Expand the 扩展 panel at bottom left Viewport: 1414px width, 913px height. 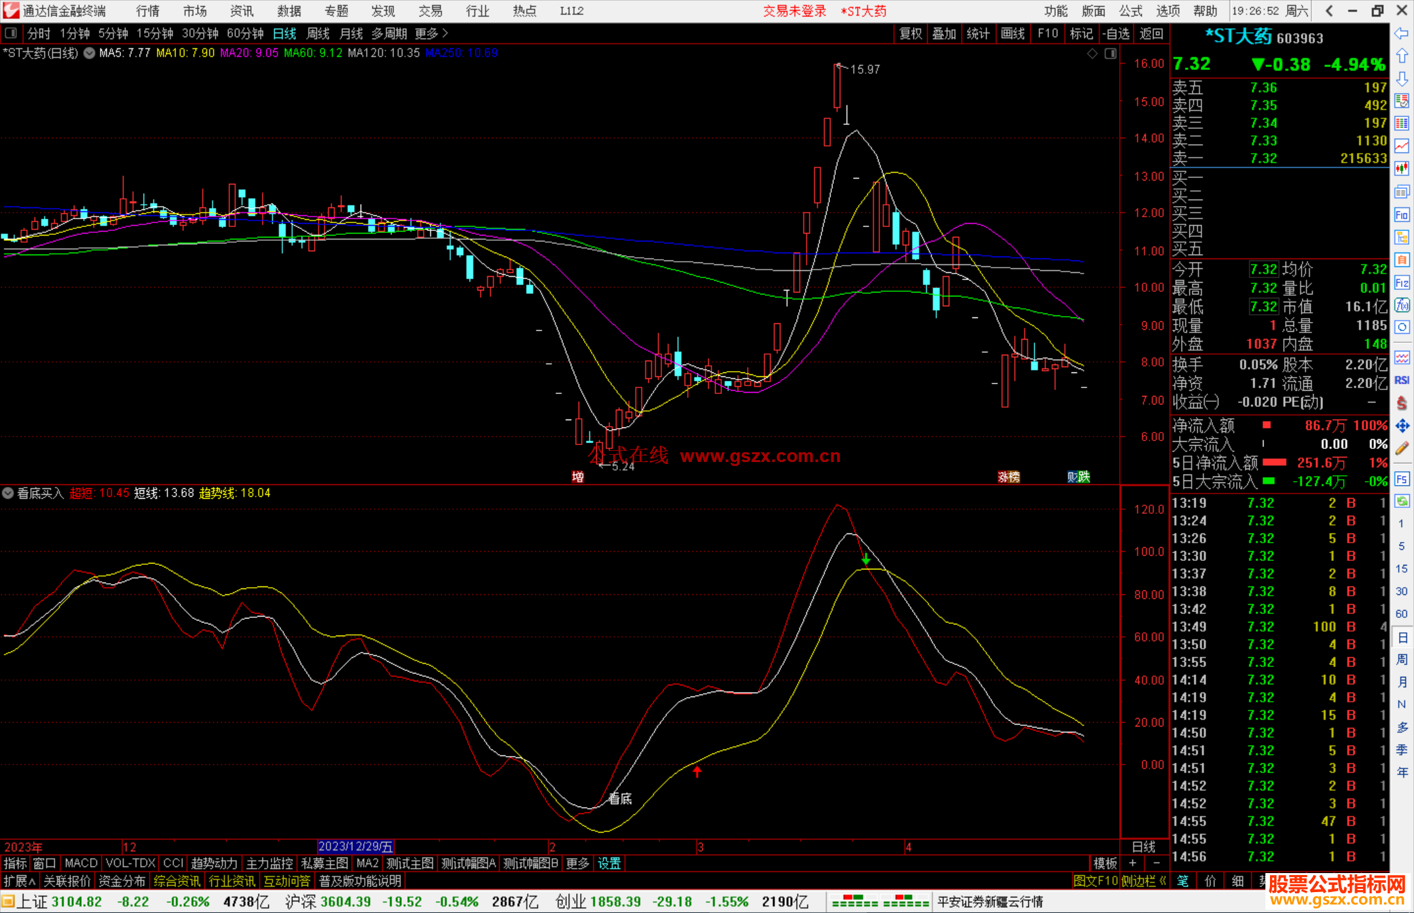pyautogui.click(x=19, y=881)
